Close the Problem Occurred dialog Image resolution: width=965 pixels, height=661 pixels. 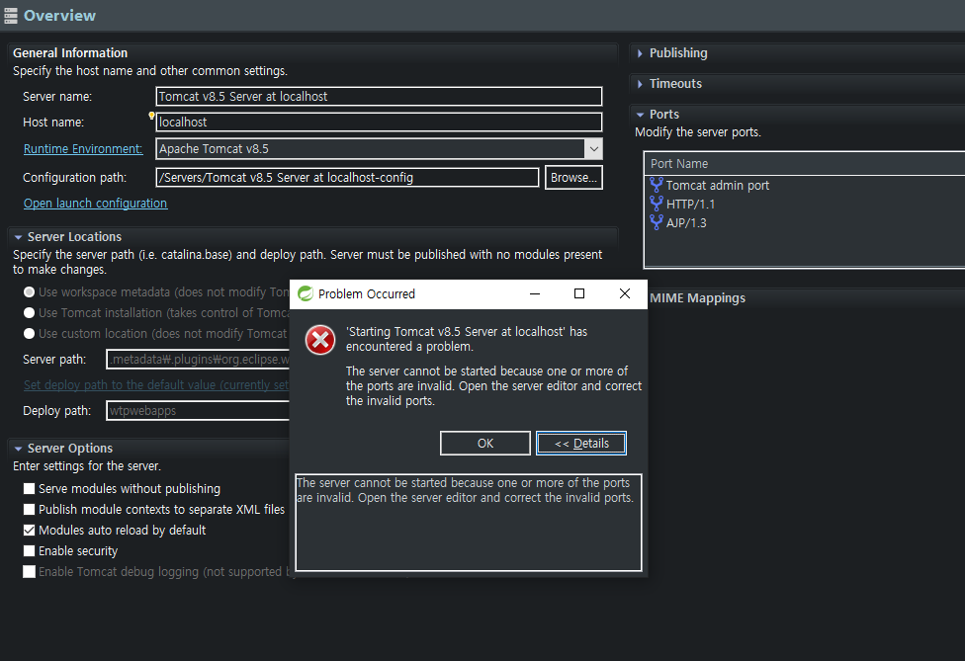tap(624, 293)
